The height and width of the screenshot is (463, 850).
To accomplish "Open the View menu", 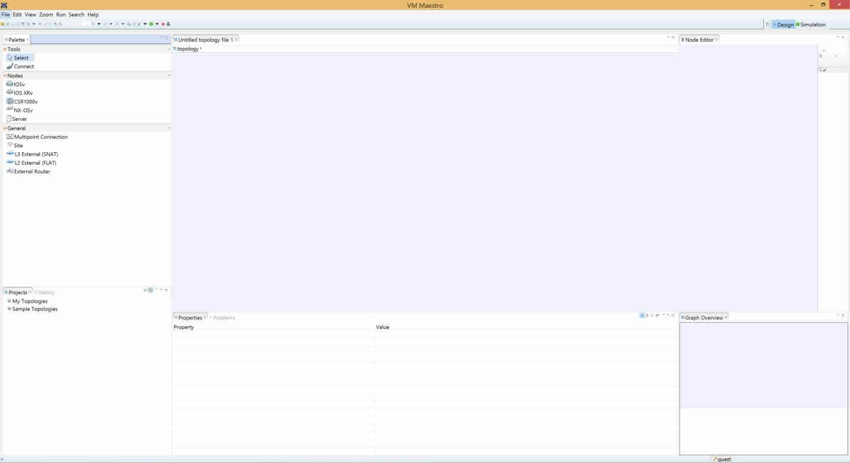I will (x=30, y=14).
